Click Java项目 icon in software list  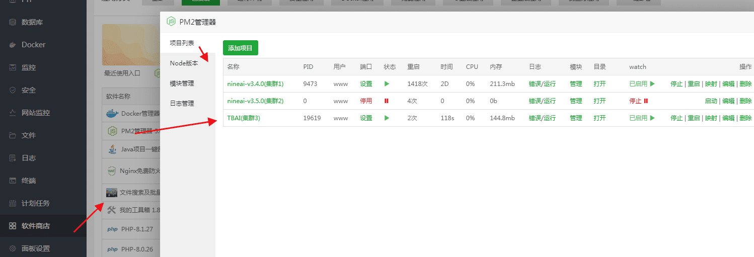[x=113, y=149]
